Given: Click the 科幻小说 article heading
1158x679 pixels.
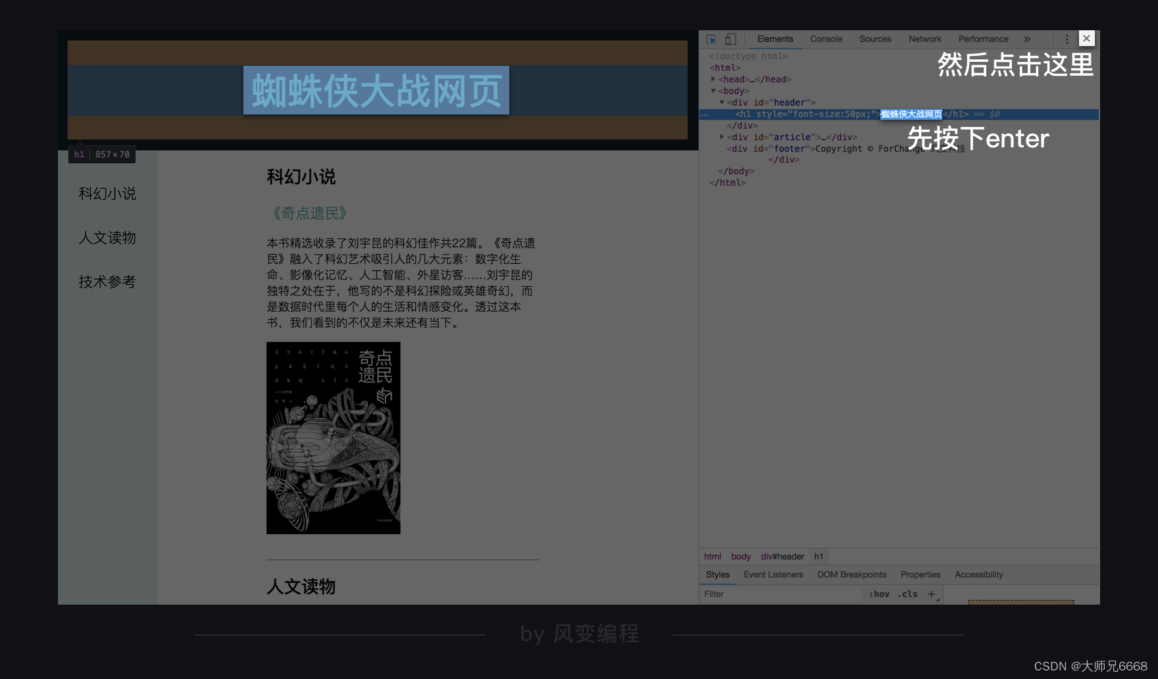Looking at the screenshot, I should pos(301,177).
